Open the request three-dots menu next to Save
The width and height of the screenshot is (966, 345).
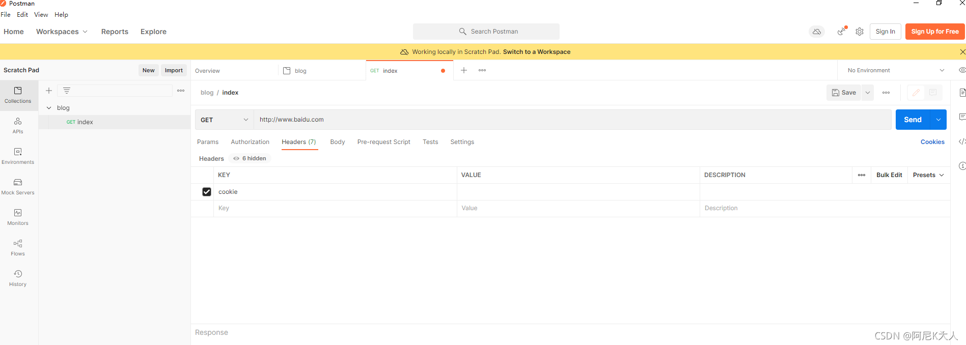coord(886,93)
